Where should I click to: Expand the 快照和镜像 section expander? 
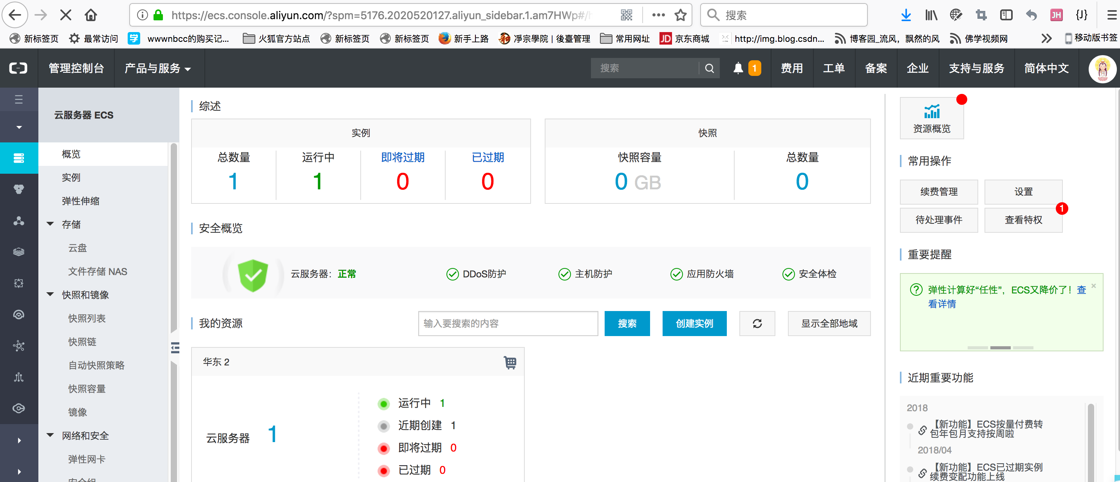pyautogui.click(x=54, y=295)
